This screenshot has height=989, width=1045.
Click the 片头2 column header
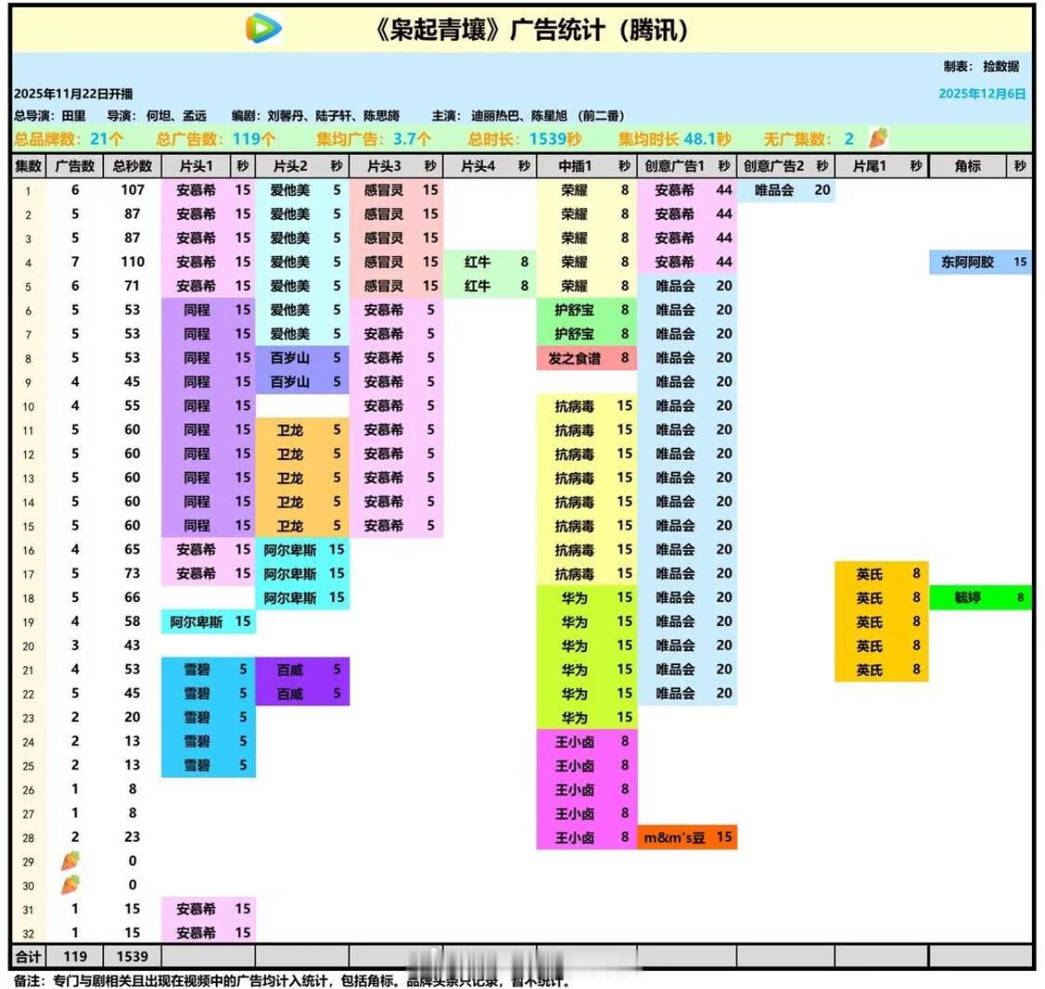[x=290, y=165]
